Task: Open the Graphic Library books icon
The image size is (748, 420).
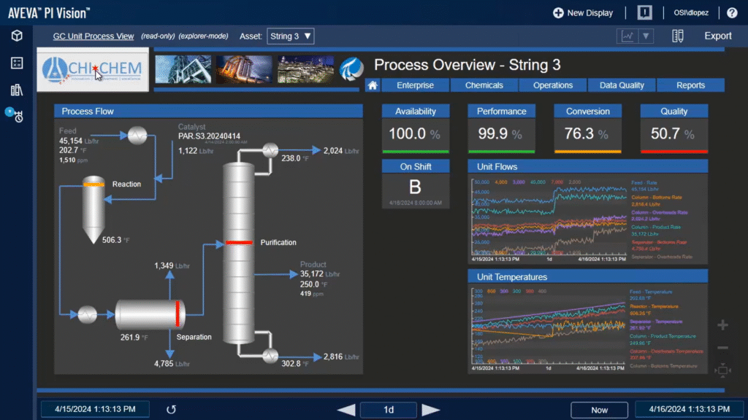Action: tap(17, 90)
